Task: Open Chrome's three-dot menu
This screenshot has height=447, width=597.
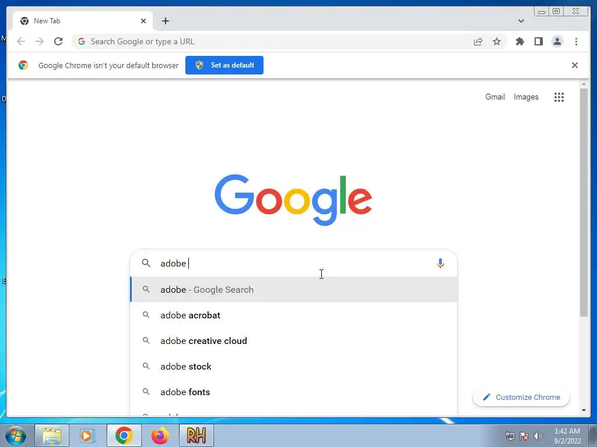Action: [x=576, y=41]
